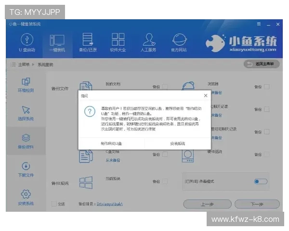
Task: Open the 官方网站 globe icon
Action: (x=180, y=39)
